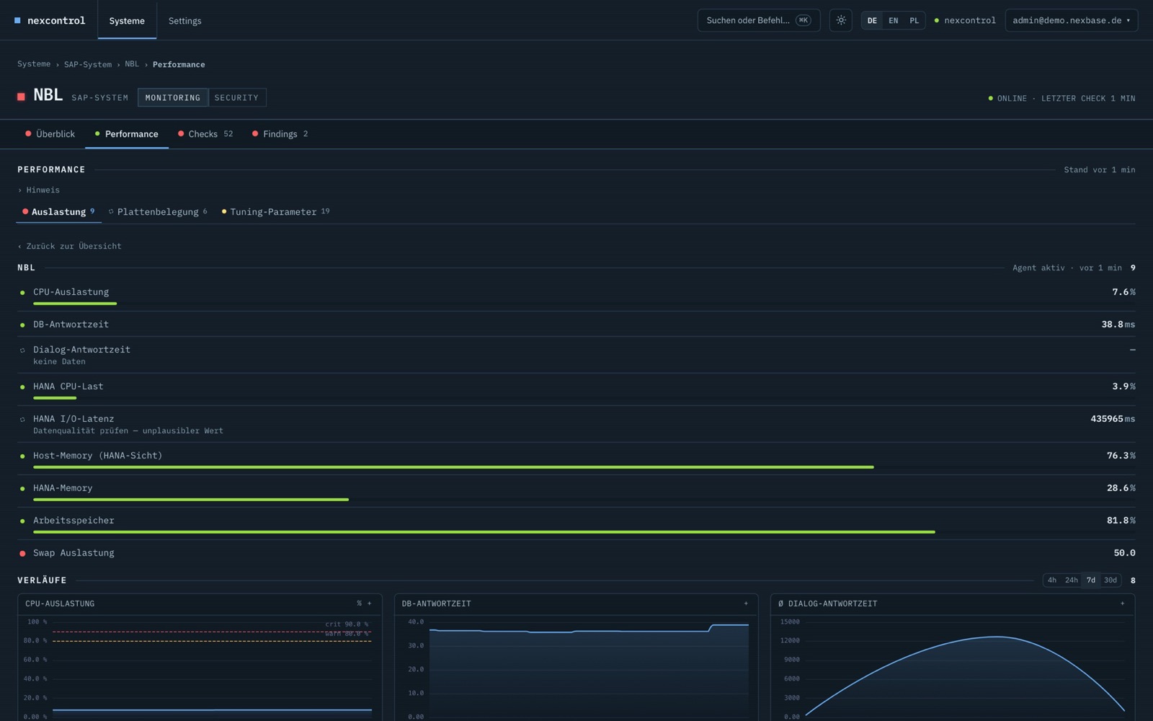Switch view to SECURITY mode
1153x721 pixels.
(x=236, y=97)
